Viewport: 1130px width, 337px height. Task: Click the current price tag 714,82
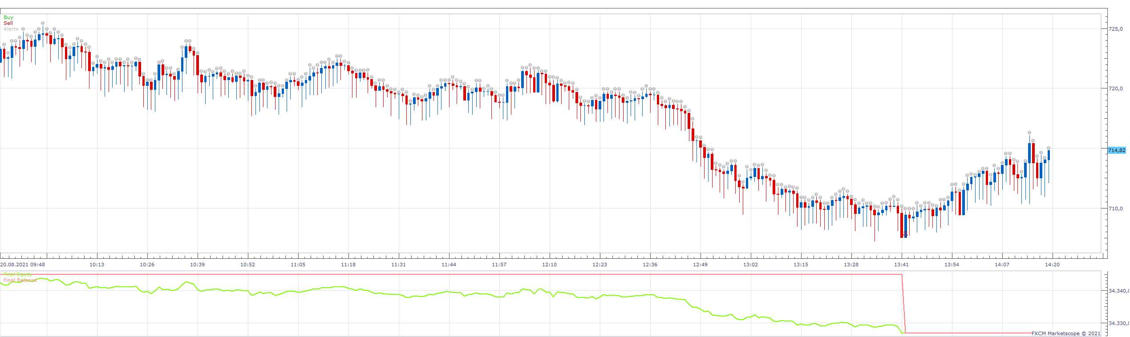point(1116,150)
